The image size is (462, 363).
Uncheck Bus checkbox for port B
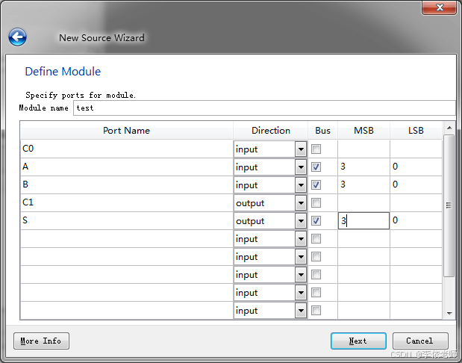[x=316, y=185]
